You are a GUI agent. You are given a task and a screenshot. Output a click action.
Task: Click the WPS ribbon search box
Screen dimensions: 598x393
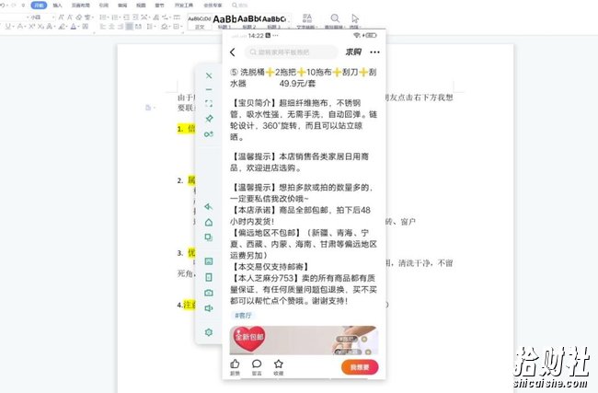pyautogui.click(x=240, y=6)
